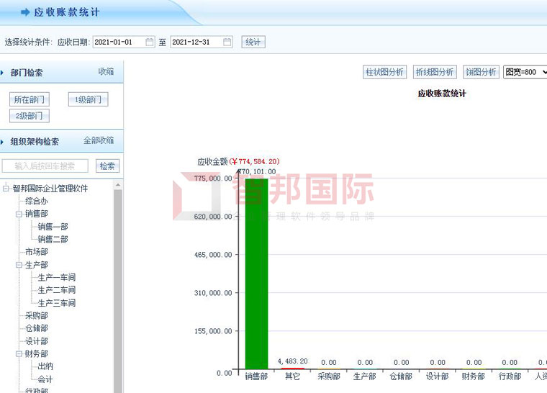Image resolution: width=547 pixels, height=393 pixels.
Task: Click the green 销售部 bar in chart
Action: (256, 274)
